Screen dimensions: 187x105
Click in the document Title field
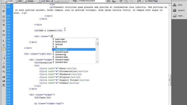click(x=91, y=1)
